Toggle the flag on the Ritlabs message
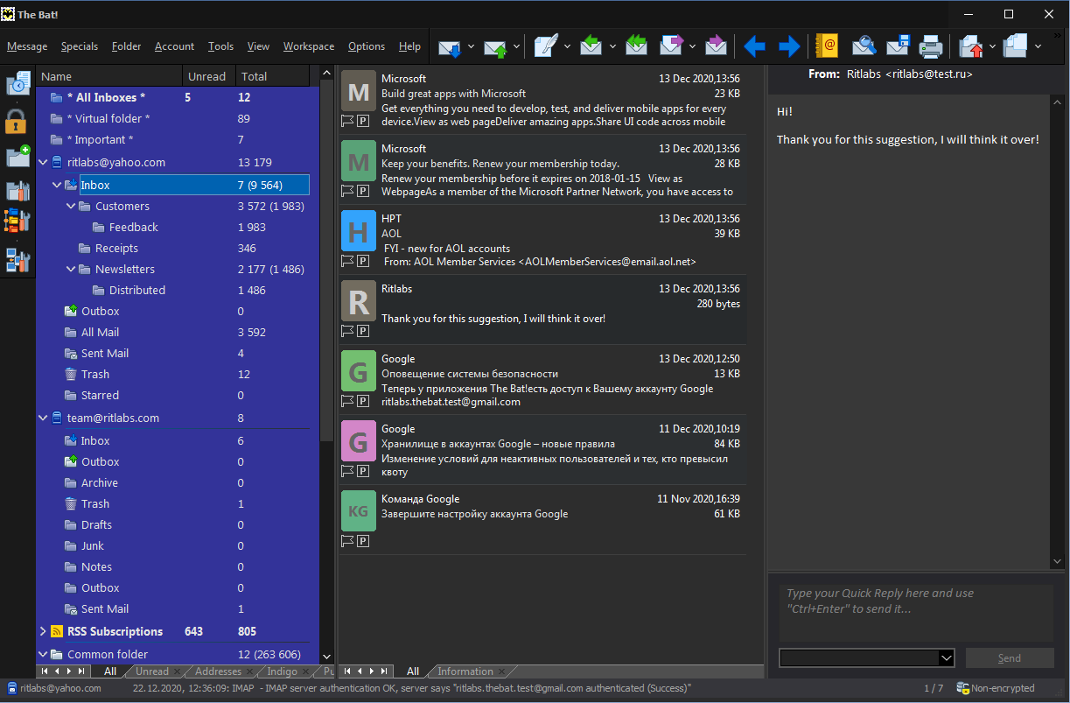Screen dimensions: 1070x703 tap(347, 331)
